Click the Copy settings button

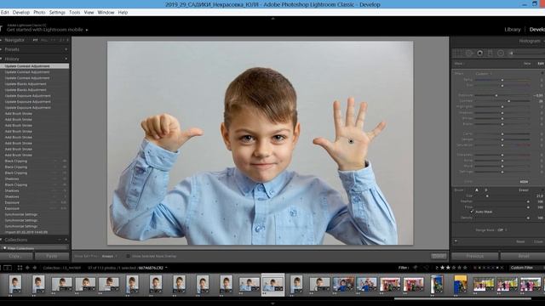pos(16,256)
